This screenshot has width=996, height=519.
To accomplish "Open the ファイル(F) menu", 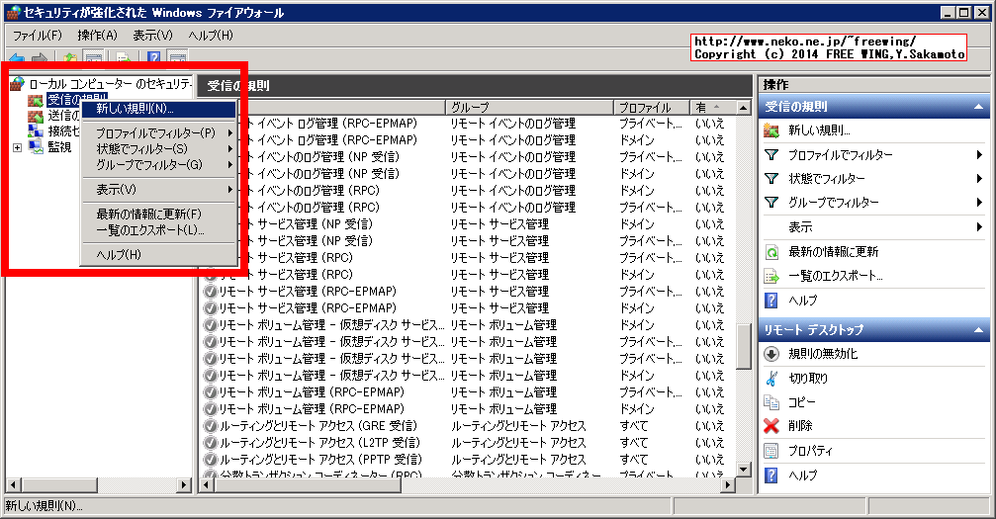I will coord(38,36).
